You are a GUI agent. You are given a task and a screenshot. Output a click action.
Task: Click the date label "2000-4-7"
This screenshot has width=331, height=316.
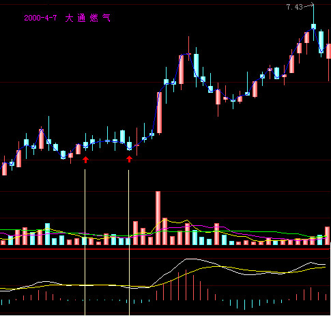40,18
